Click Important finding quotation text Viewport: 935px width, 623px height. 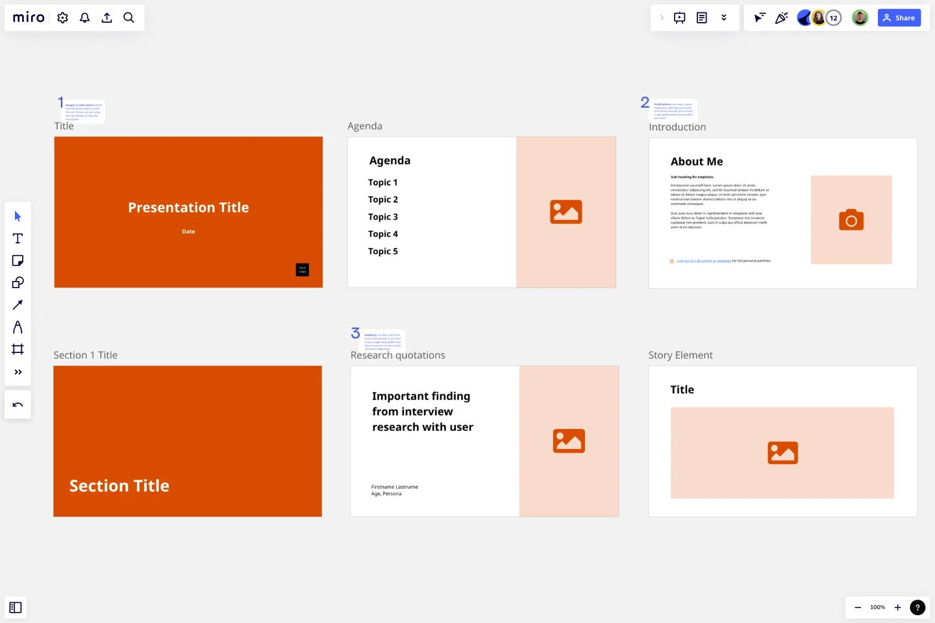(x=423, y=411)
